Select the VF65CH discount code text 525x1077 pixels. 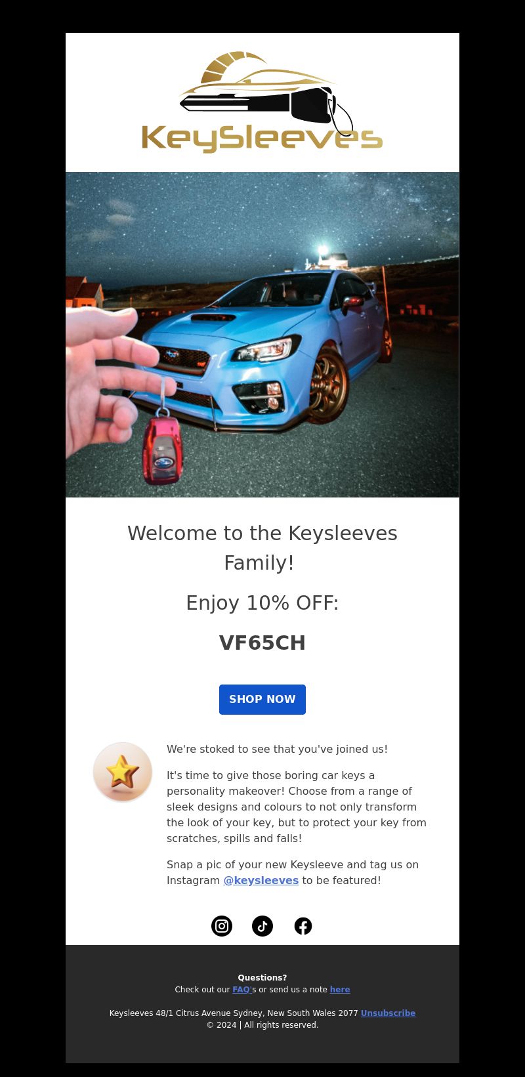tap(262, 643)
